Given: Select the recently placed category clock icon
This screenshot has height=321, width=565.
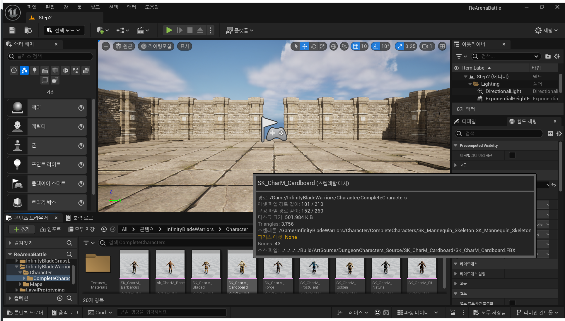Looking at the screenshot, I should point(14,70).
